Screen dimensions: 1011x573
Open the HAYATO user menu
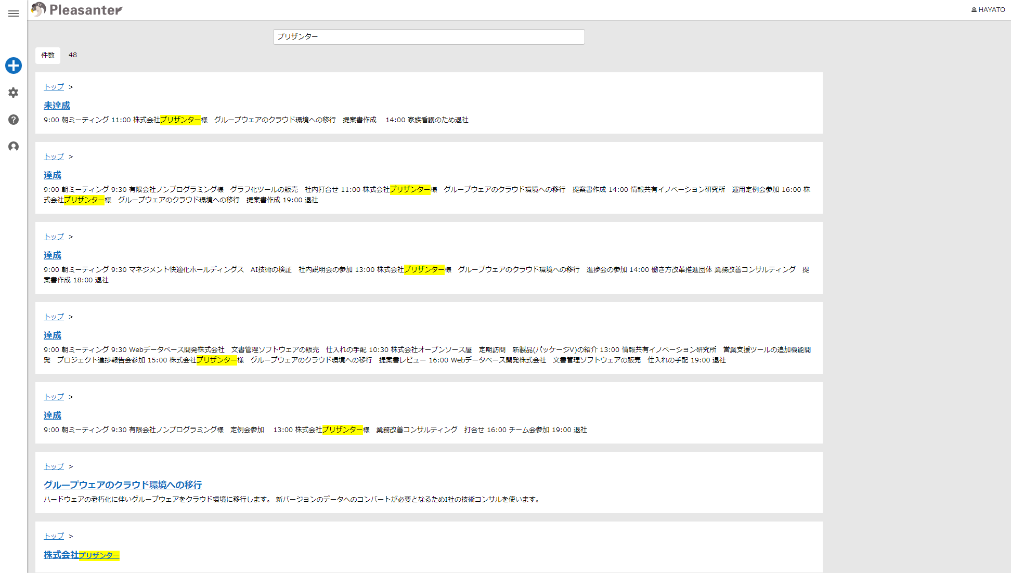pos(988,10)
